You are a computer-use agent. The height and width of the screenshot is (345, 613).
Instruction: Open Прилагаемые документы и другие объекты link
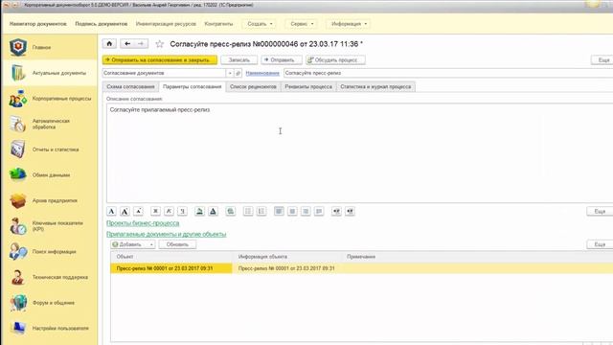(x=166, y=234)
